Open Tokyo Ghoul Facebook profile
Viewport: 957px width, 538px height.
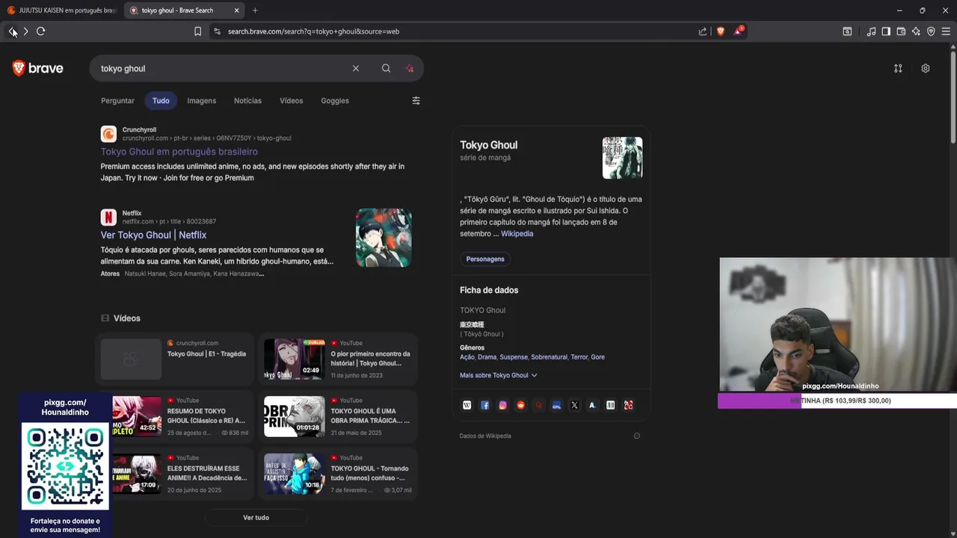pos(484,405)
